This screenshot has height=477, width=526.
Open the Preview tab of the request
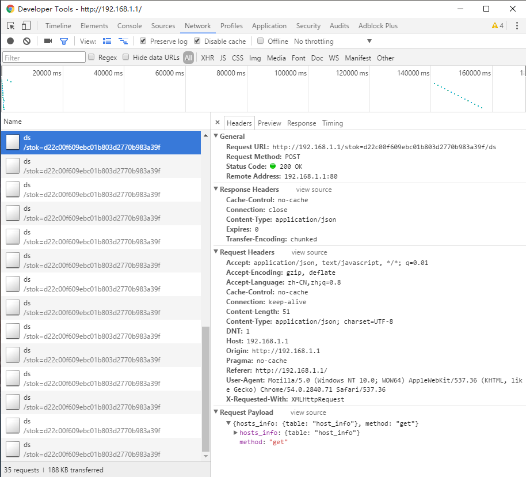coord(269,123)
